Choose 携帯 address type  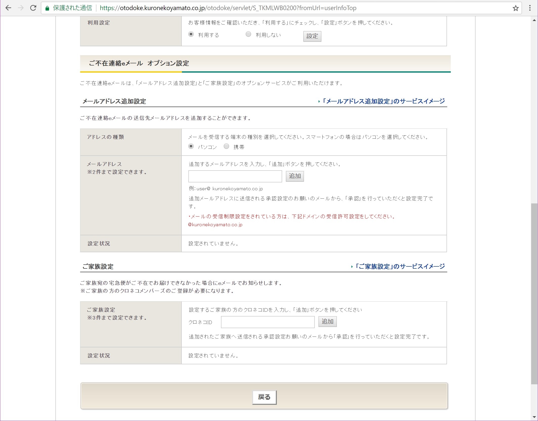pos(227,146)
